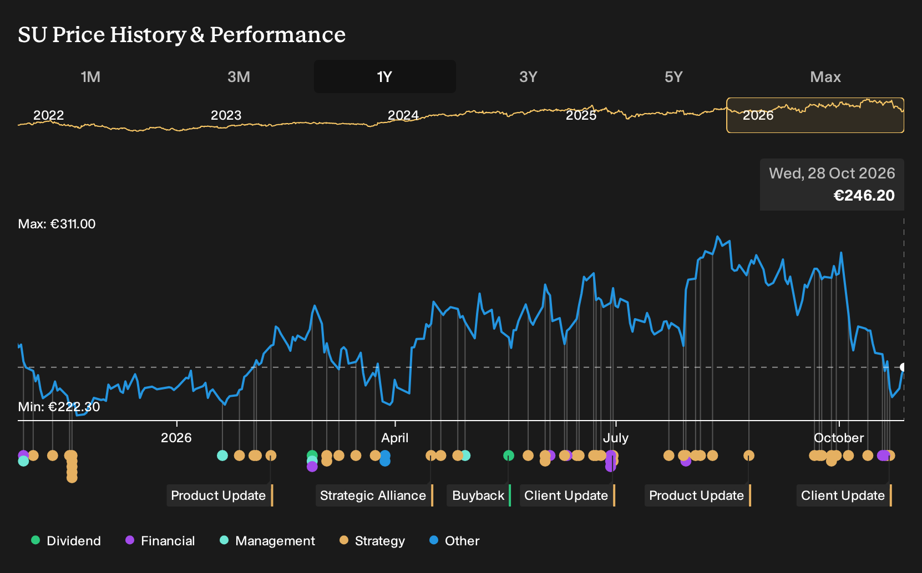Image resolution: width=922 pixels, height=573 pixels.
Task: Toggle the Management legend filter
Action: click(267, 540)
